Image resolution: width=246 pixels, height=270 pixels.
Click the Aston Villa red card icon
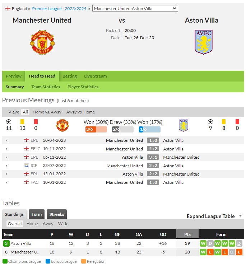tap(237, 122)
